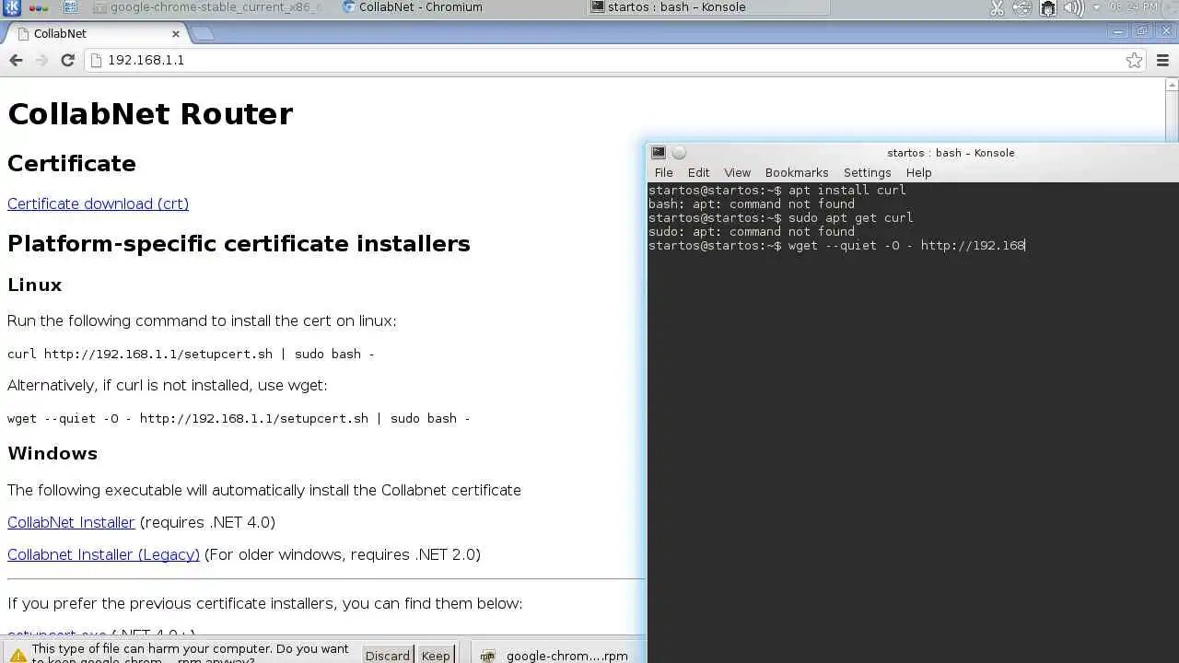Click the CollabNet Router page heading

pos(150,114)
